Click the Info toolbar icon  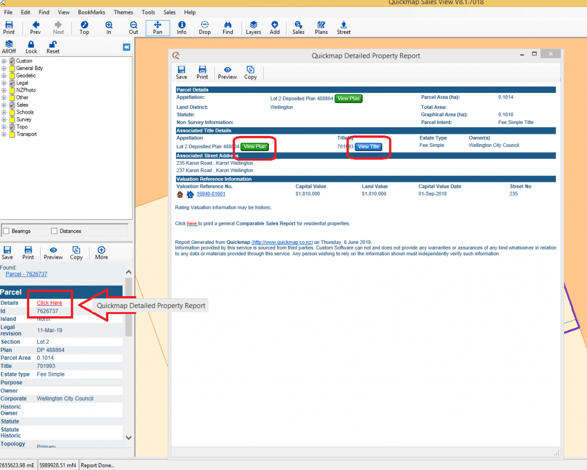pos(182,27)
